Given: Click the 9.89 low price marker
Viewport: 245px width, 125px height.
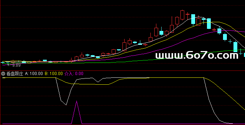Looking at the screenshot, I should click(x=16, y=65).
